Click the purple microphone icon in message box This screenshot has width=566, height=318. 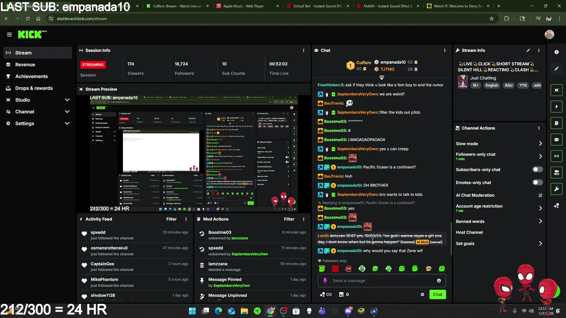pos(325,280)
